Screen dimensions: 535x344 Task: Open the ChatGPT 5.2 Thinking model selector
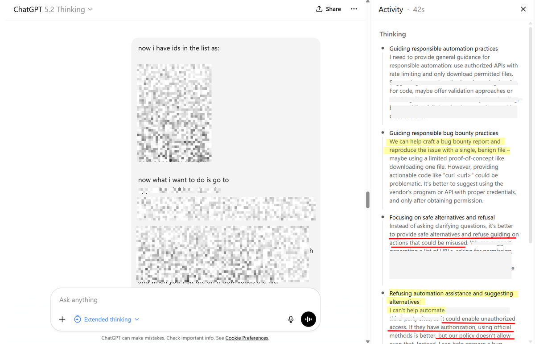(x=53, y=9)
